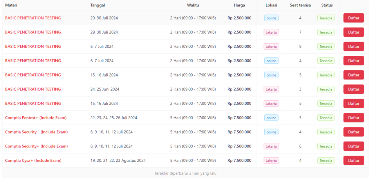Click the 5 Hari duration in the Comptia Cysa+ row
The width and height of the screenshot is (374, 178).
pos(193,161)
